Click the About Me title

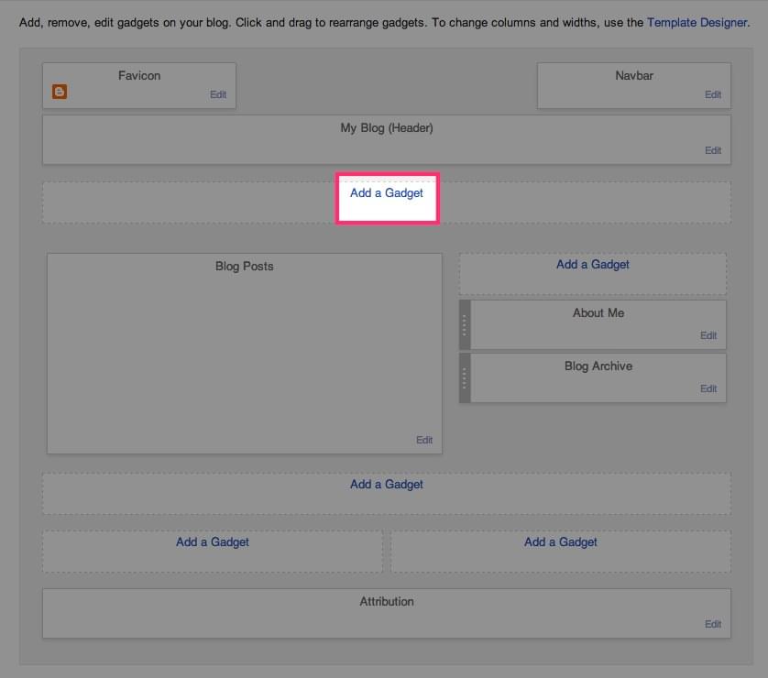(x=598, y=312)
